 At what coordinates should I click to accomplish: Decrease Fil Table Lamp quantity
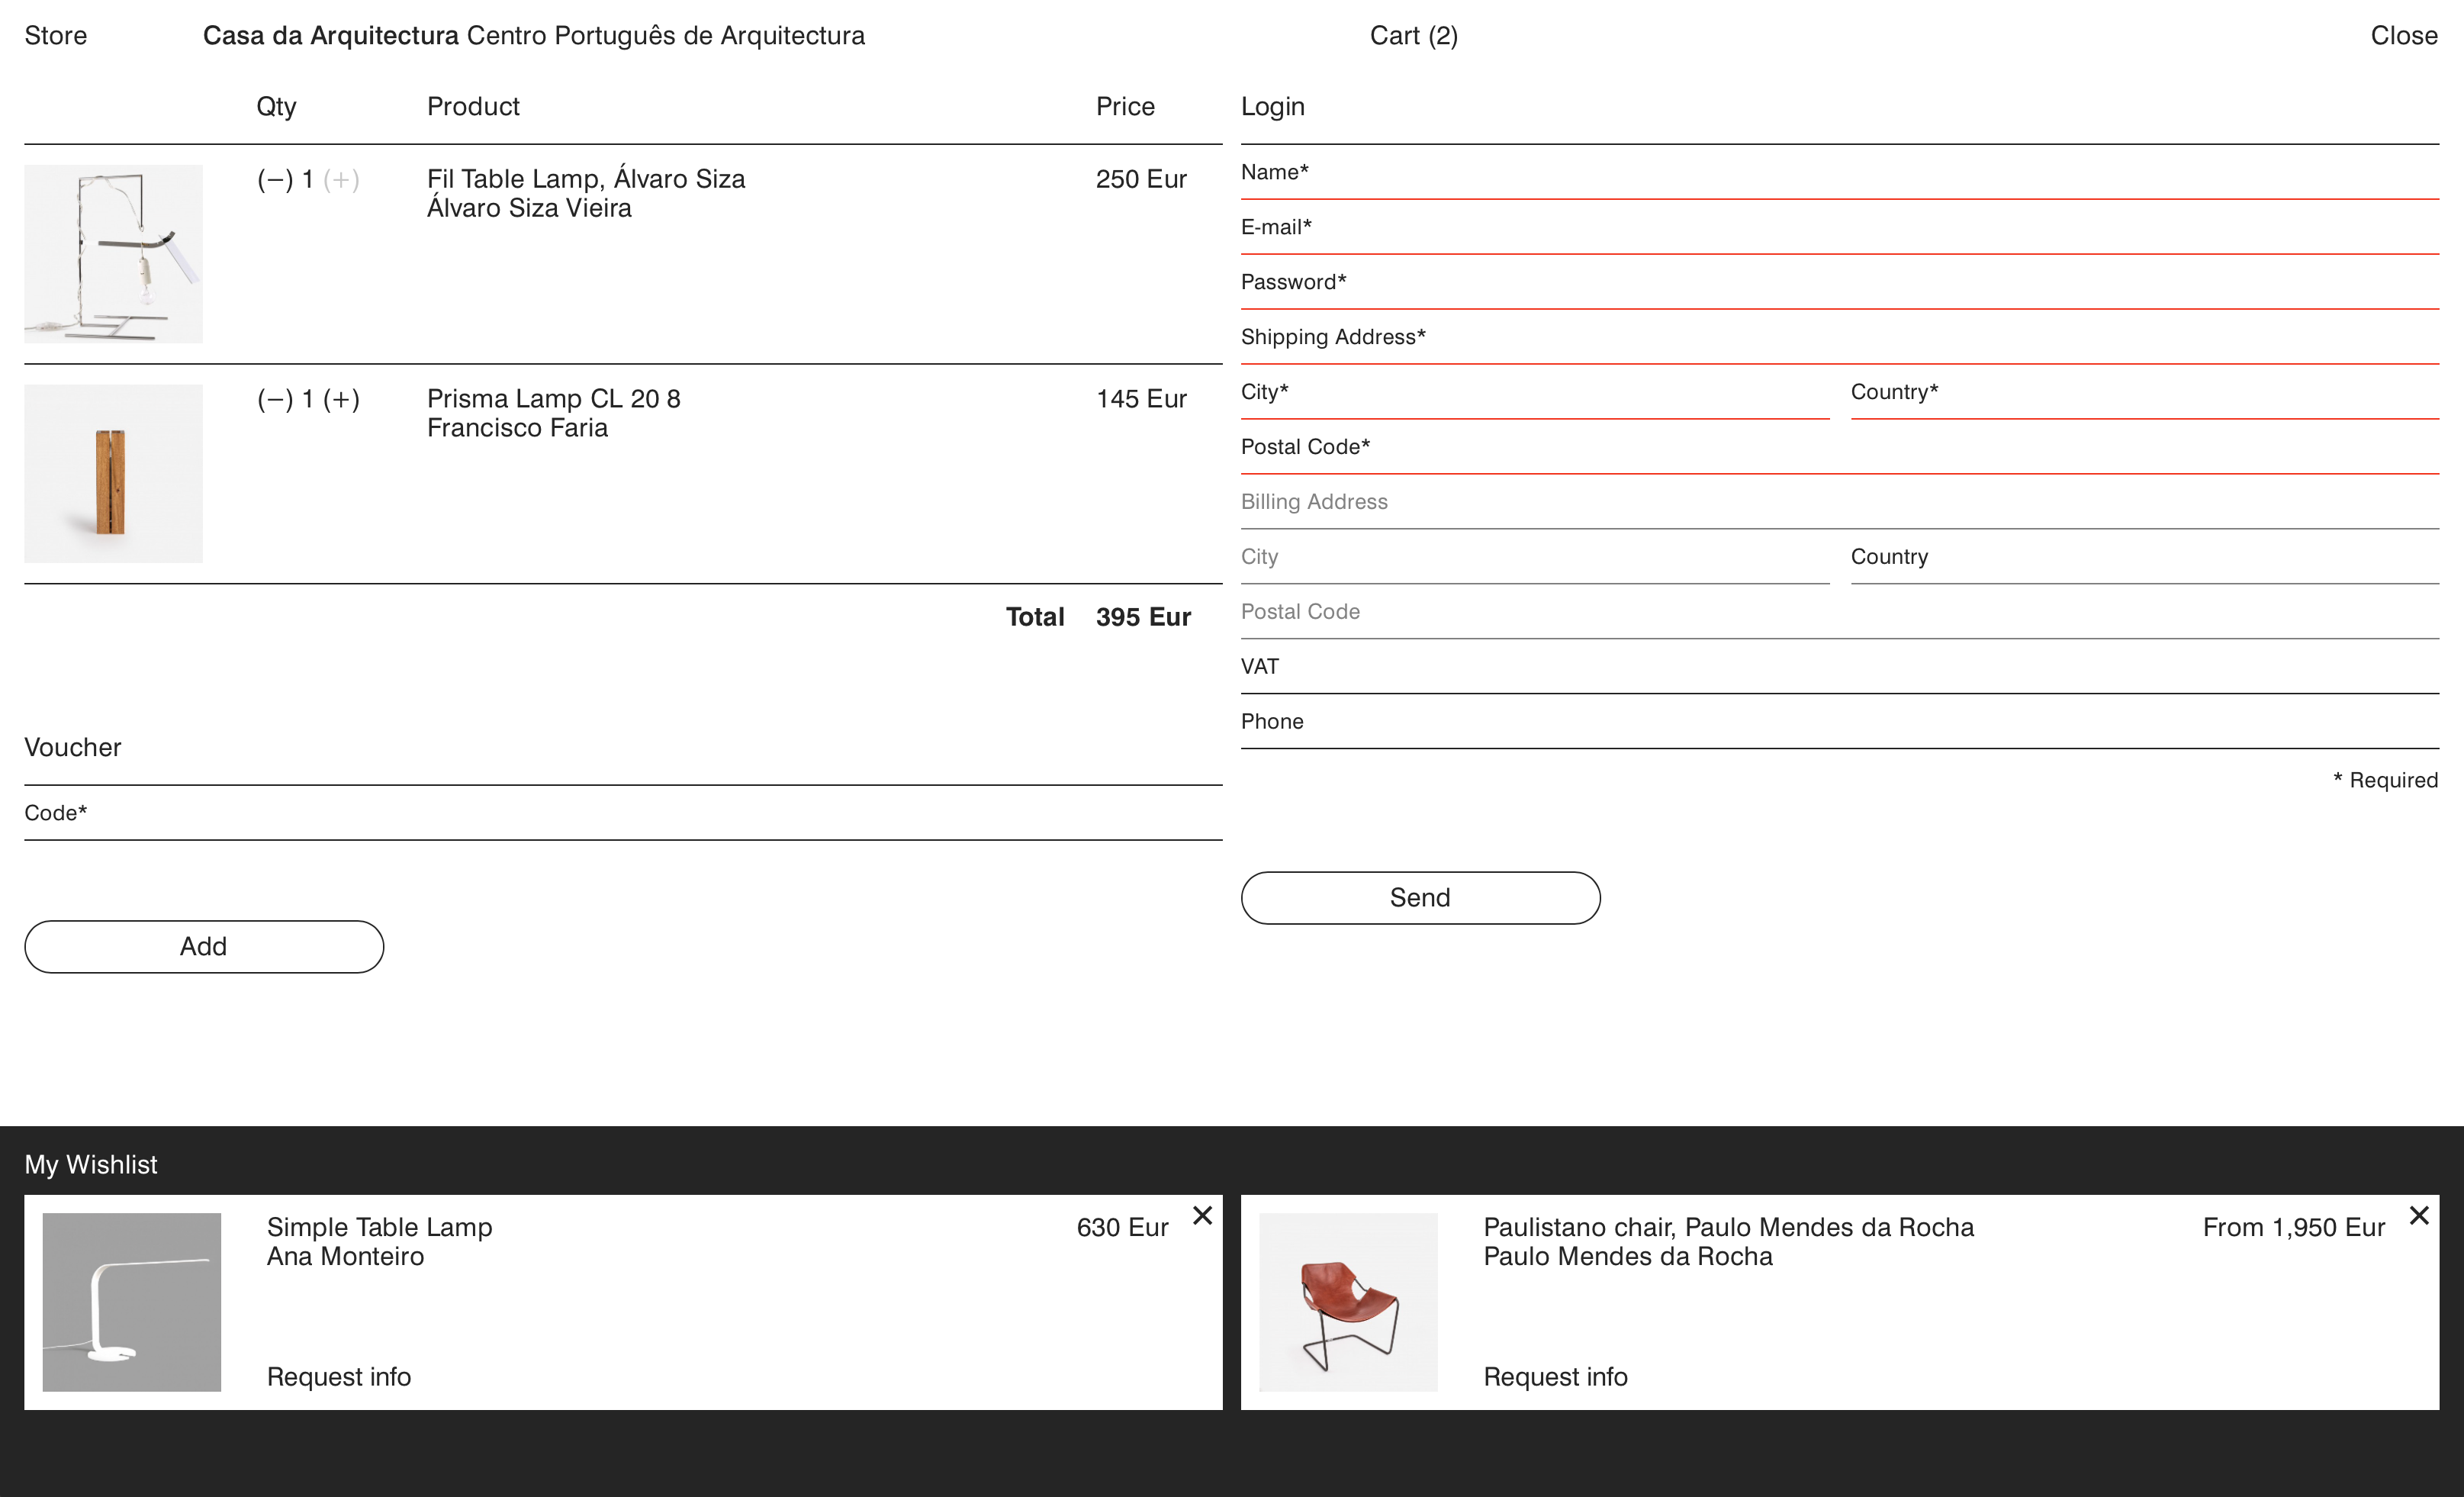[x=275, y=180]
